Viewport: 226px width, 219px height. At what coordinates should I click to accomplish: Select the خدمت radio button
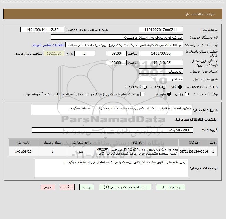164,87
